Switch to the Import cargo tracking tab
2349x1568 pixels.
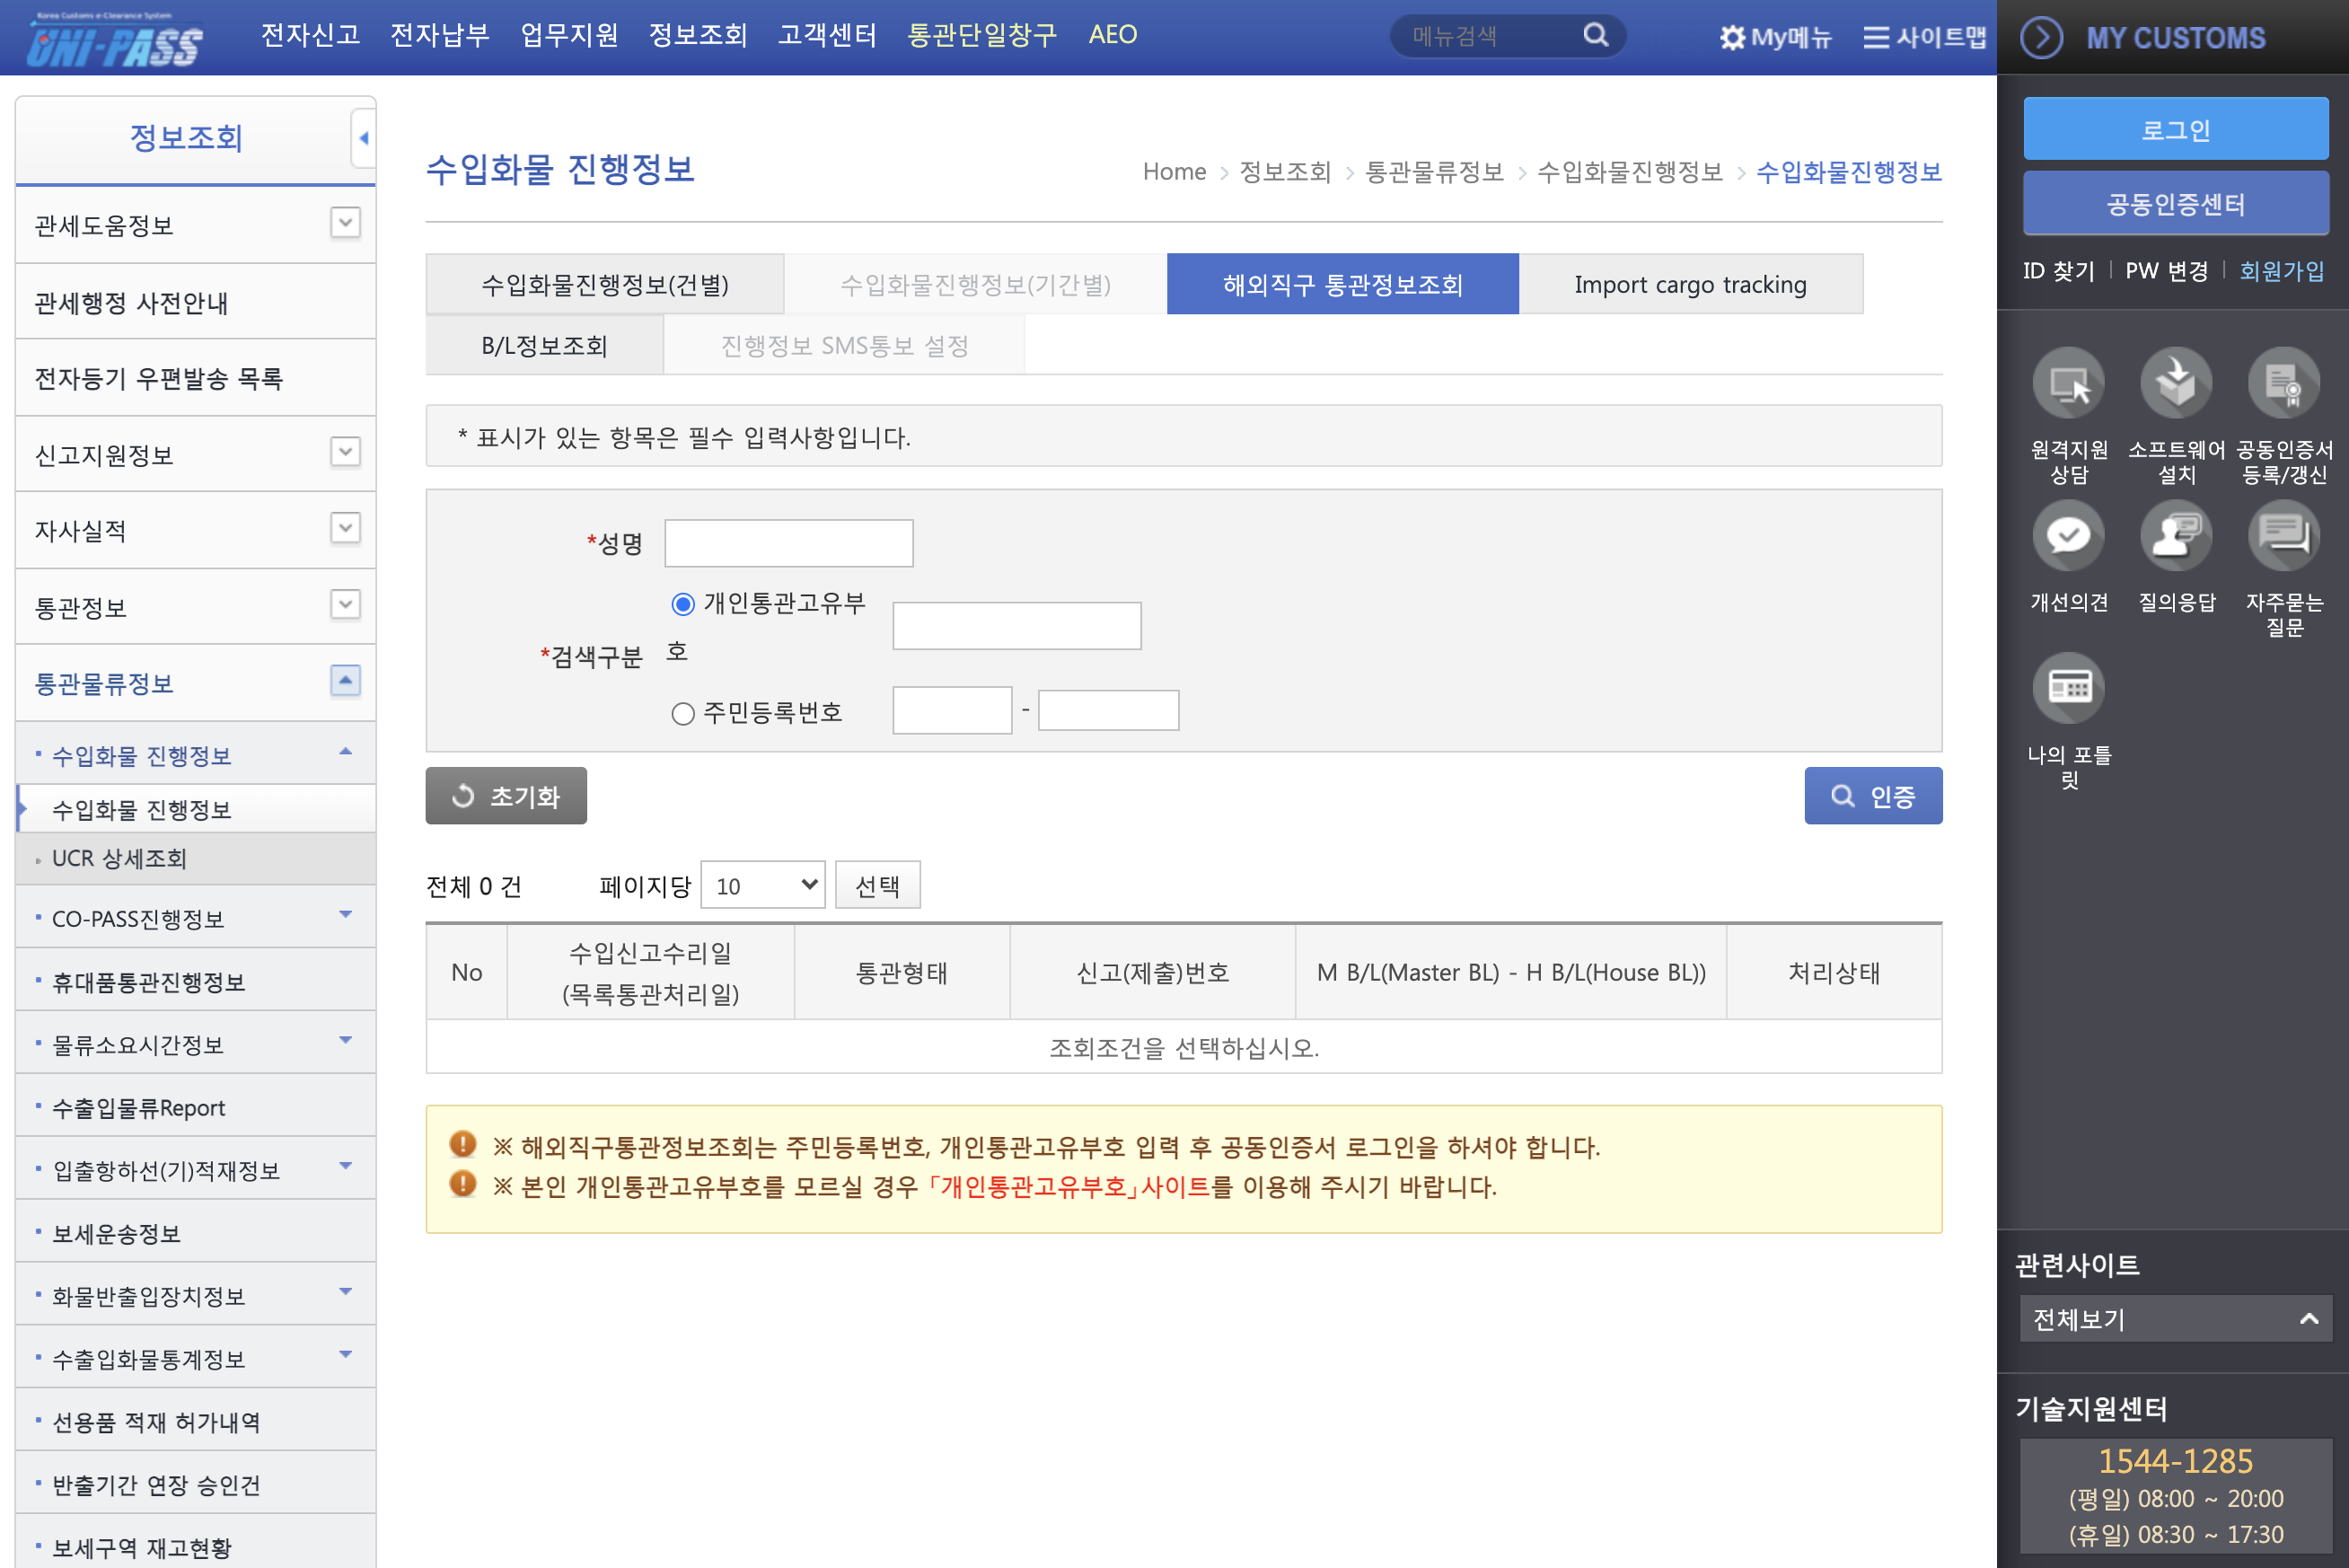(1689, 285)
